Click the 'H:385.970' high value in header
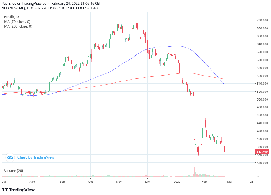Image resolution: width=271 pixels, height=195 pixels. [x=57, y=8]
